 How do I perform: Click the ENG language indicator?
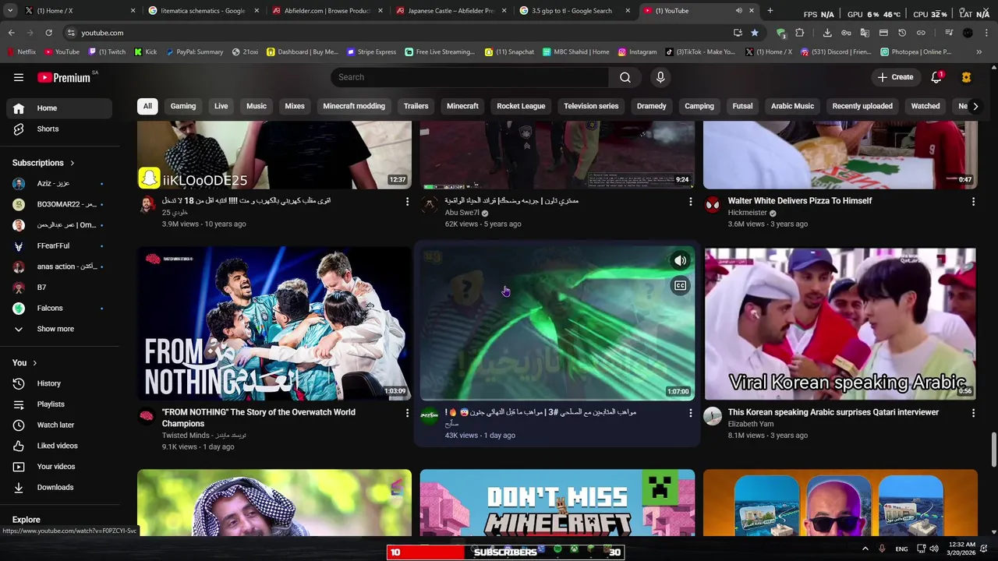901,549
